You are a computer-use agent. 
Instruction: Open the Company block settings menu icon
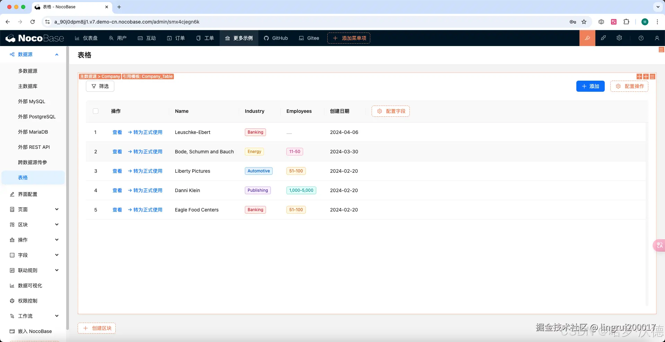click(653, 76)
